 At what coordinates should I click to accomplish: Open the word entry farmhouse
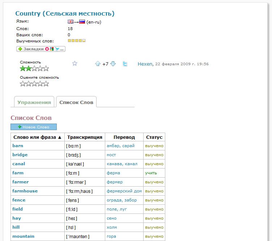(x=25, y=191)
